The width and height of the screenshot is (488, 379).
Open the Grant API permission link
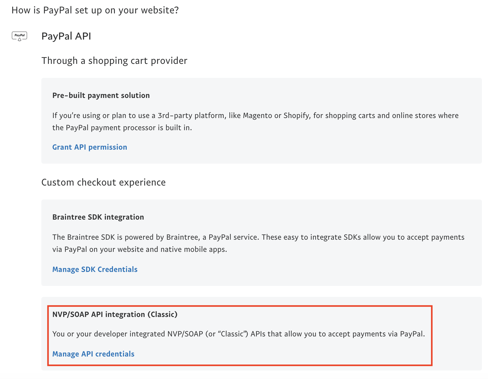90,147
